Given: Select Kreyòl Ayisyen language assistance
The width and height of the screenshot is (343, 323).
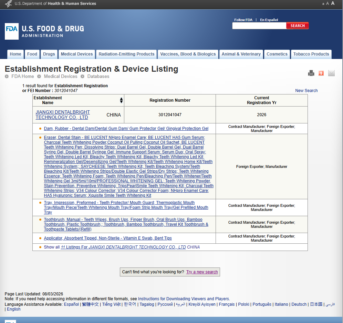Looking at the screenshot, I should [x=202, y=304].
